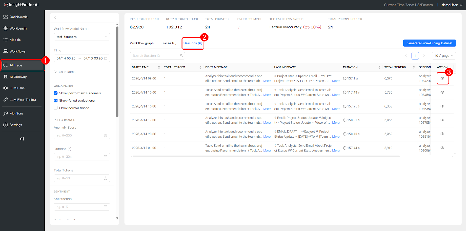Switch to the Traces (6) tab
The width and height of the screenshot is (466, 231).
168,43
